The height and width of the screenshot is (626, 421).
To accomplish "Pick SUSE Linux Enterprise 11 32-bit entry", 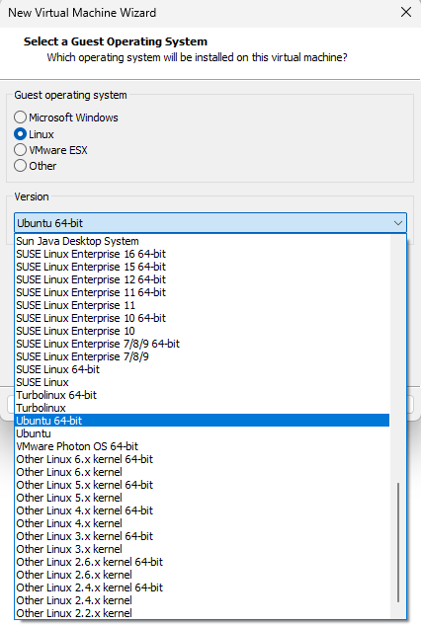I will pos(203,305).
